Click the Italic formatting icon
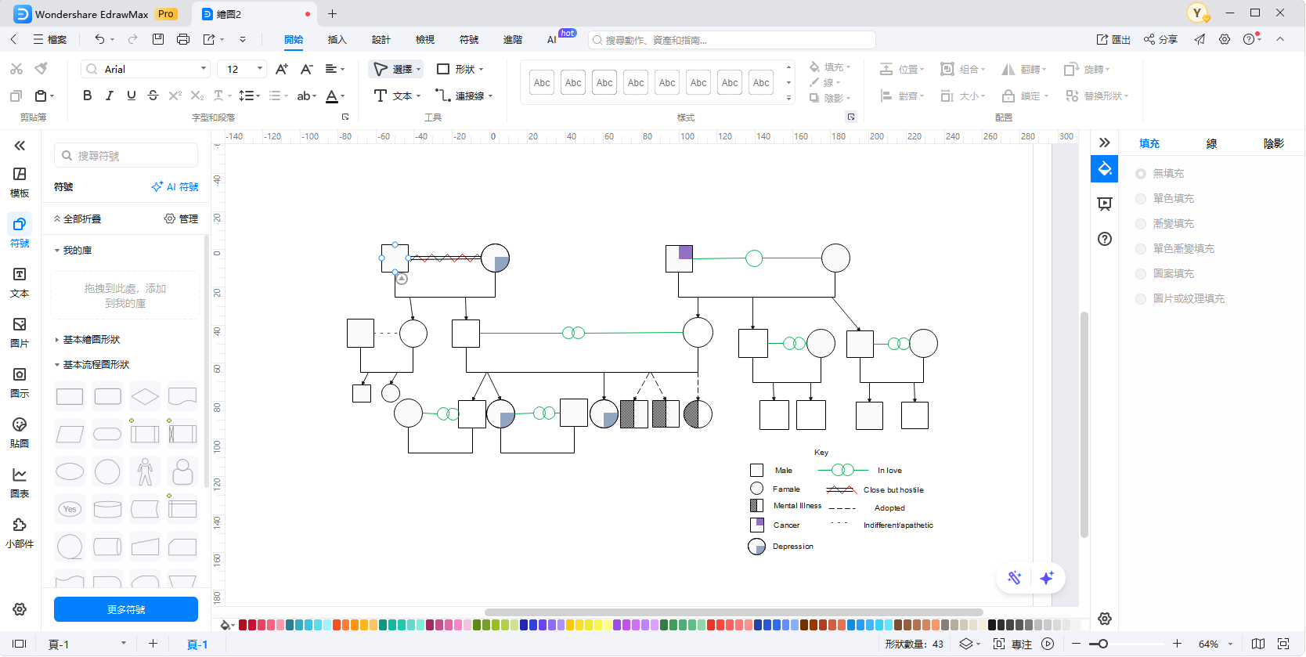The image size is (1306, 657). point(109,96)
